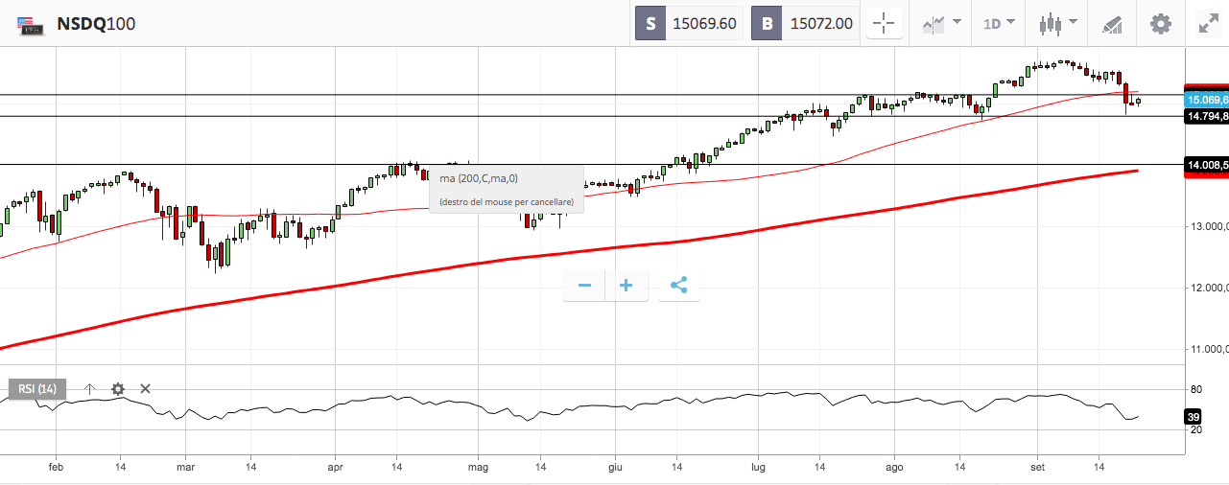Viewport: 1229px width, 485px height.
Task: Select the RSI (14) label
Action: (38, 389)
